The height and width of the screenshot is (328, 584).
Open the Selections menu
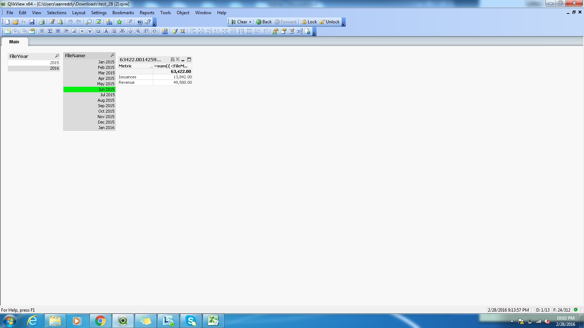(x=57, y=13)
